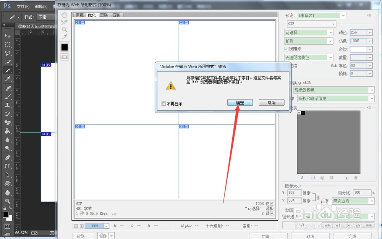Toggle slices visibility button in Save for Web
This screenshot has width=382, height=239.
[65, 57]
